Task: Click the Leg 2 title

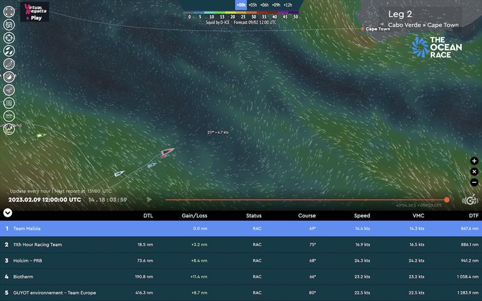Action: tap(400, 14)
